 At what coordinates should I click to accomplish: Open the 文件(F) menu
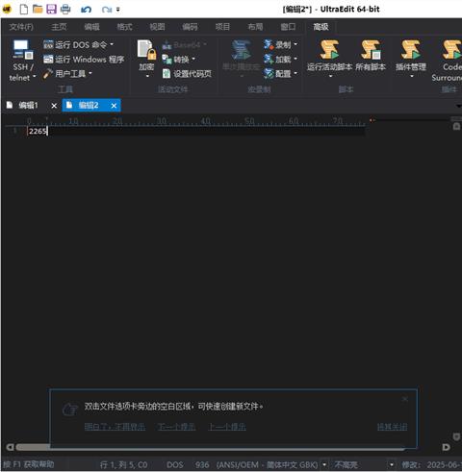pyautogui.click(x=21, y=27)
